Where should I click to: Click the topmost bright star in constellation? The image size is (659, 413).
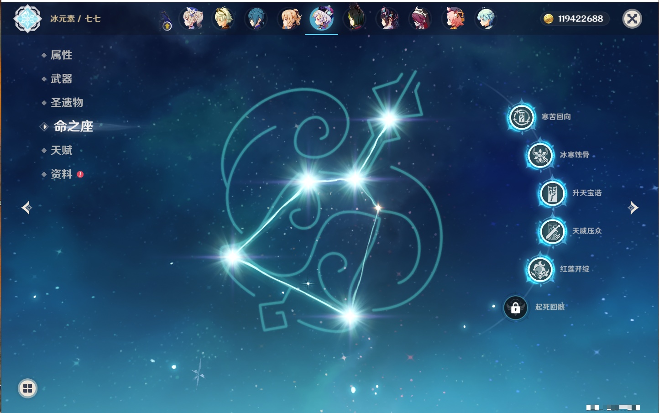click(389, 119)
